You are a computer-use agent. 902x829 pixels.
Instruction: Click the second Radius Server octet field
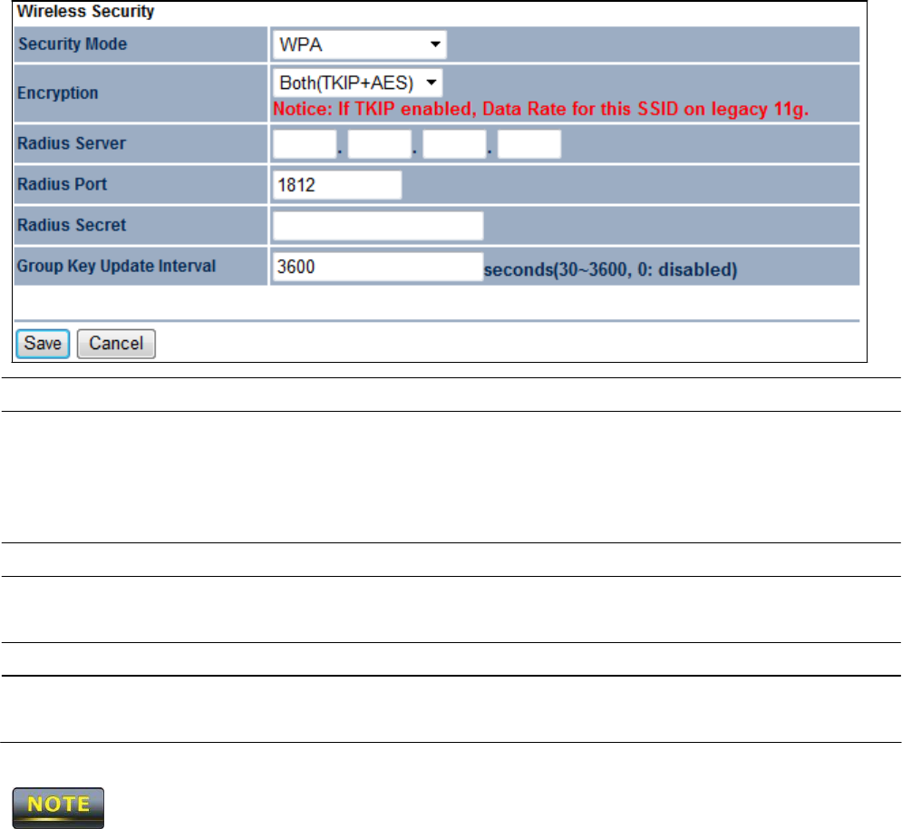click(x=379, y=144)
